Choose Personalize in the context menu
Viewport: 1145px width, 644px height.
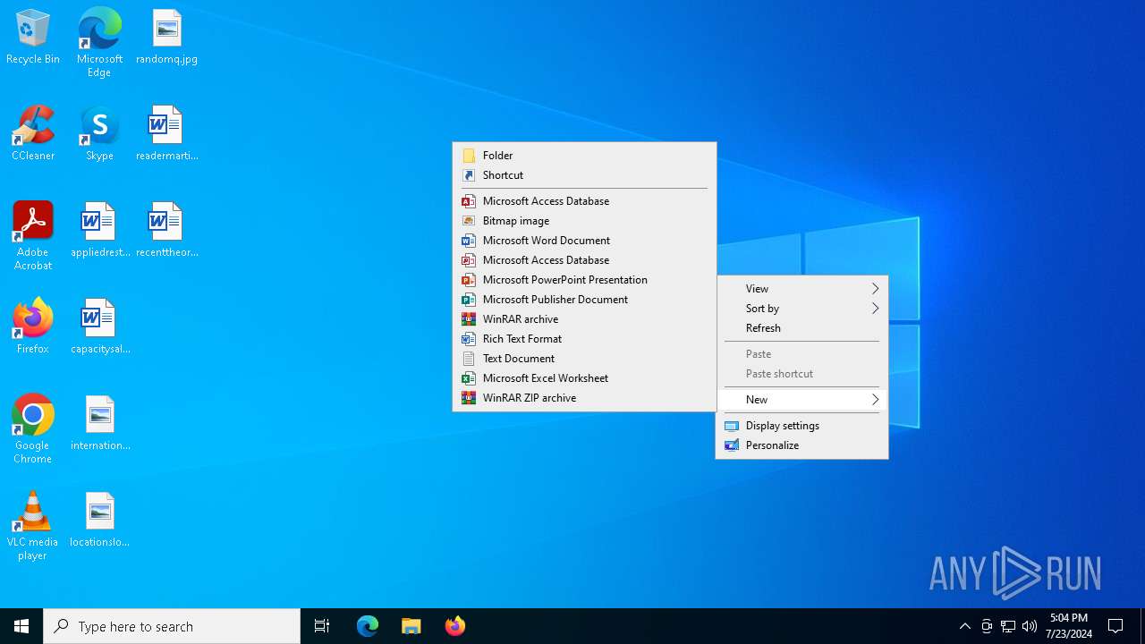(x=801, y=445)
